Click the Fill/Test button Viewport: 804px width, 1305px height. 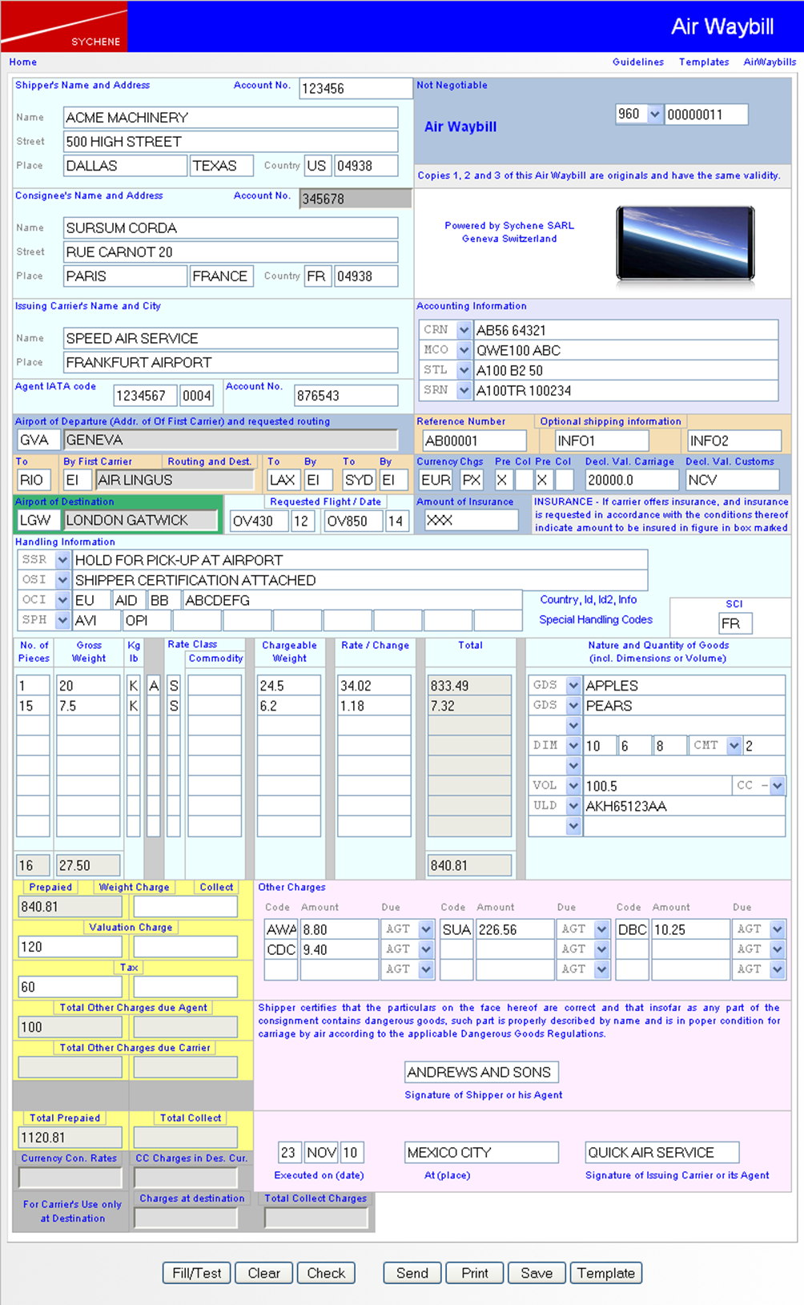(x=197, y=1273)
